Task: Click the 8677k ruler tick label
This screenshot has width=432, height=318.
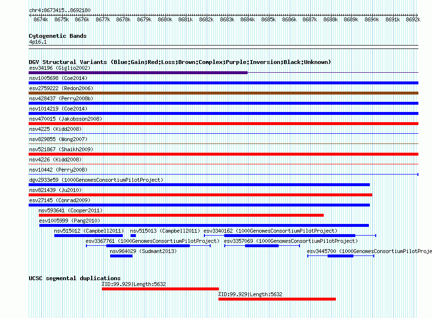Action: click(x=103, y=19)
